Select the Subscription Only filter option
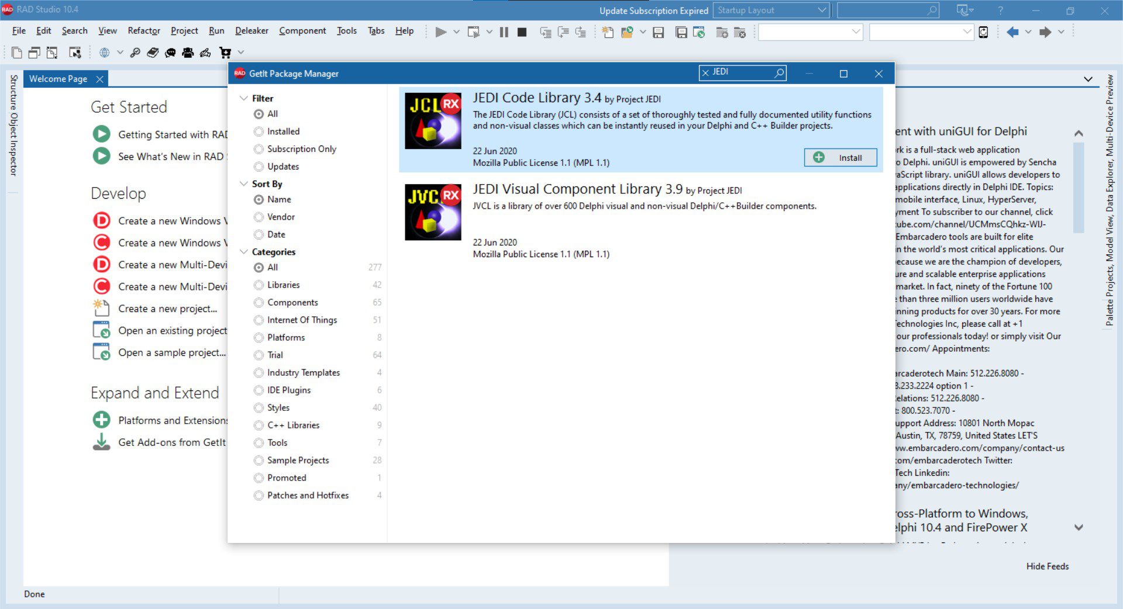The image size is (1123, 609). pyautogui.click(x=295, y=149)
